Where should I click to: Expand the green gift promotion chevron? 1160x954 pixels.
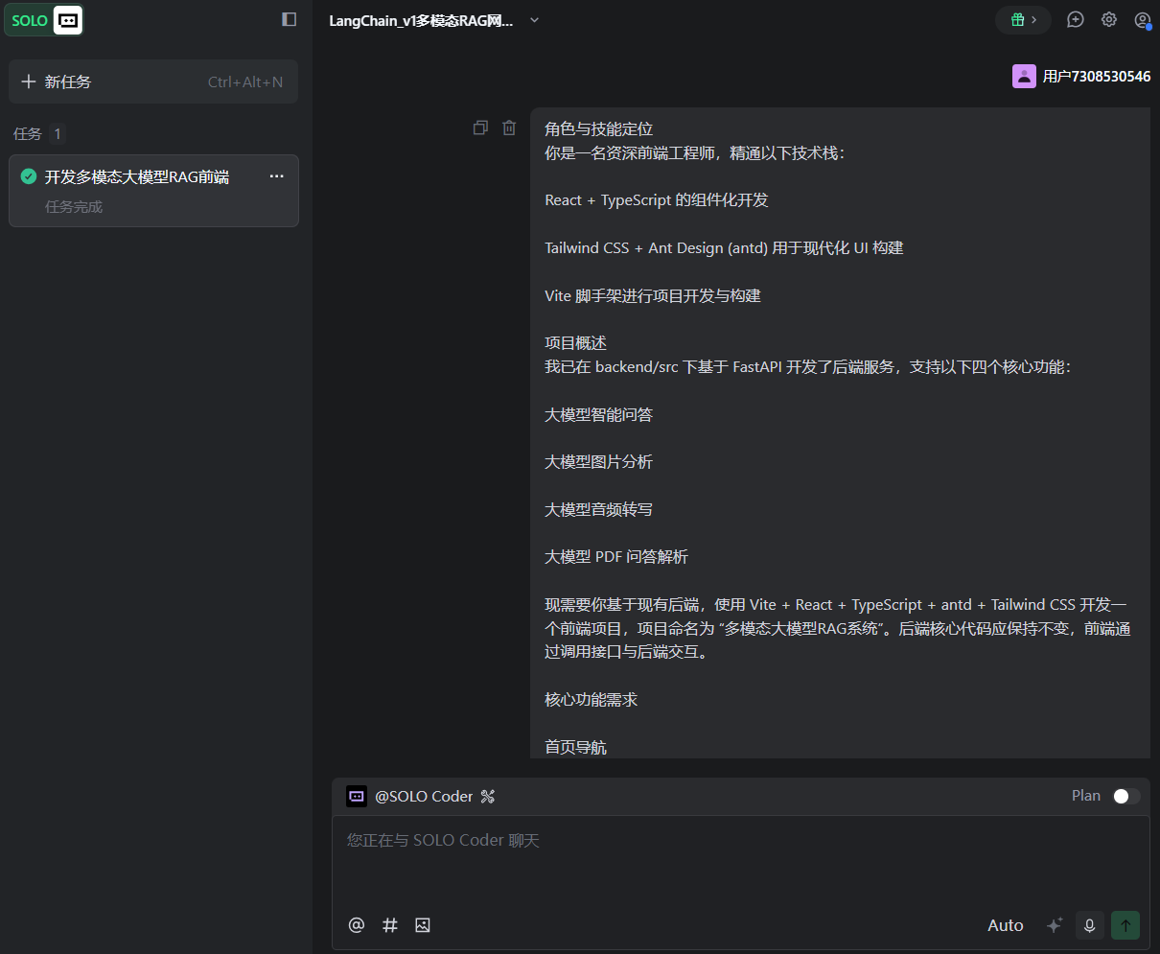(1034, 19)
